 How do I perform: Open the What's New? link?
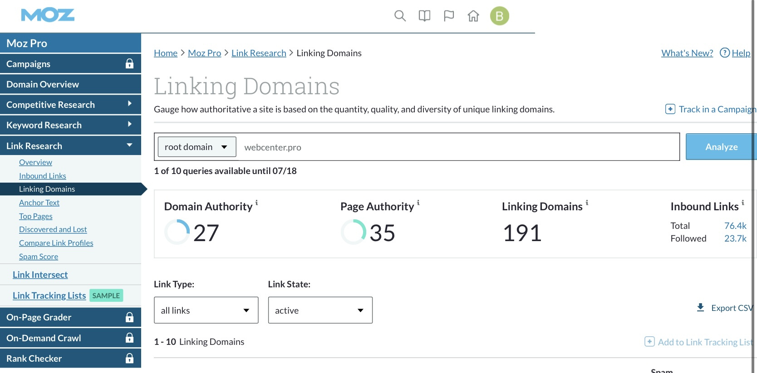pos(687,53)
